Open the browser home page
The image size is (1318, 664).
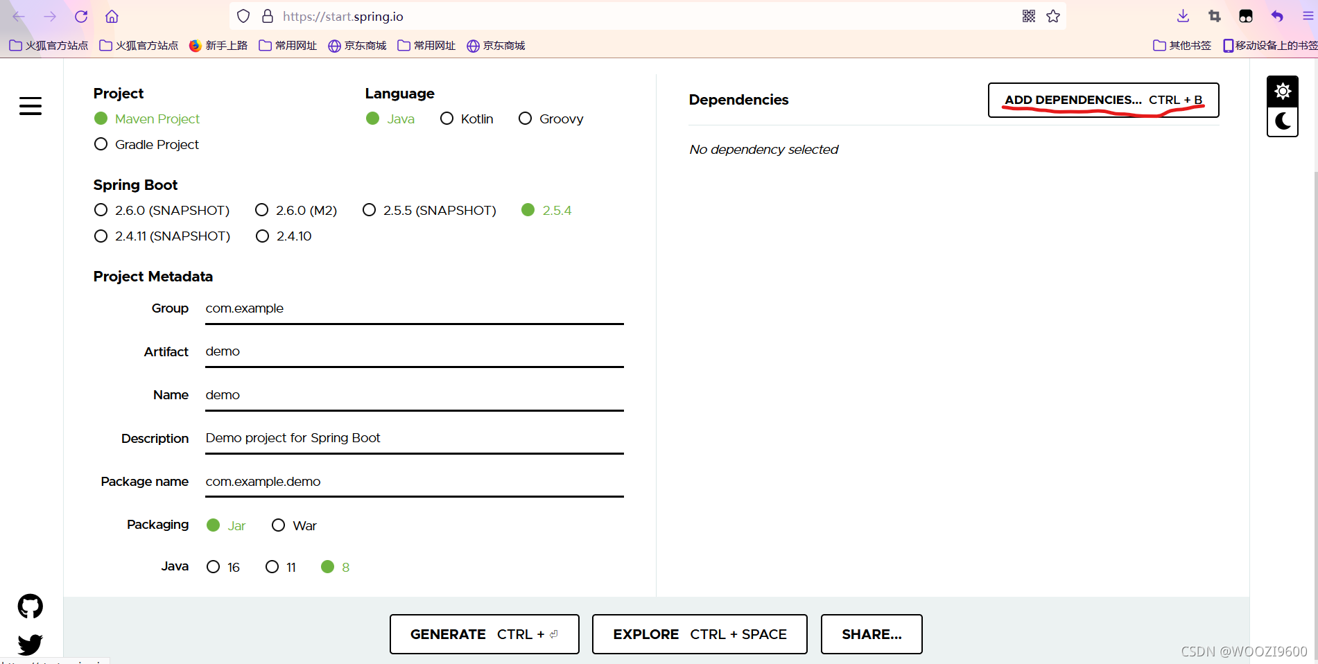112,16
